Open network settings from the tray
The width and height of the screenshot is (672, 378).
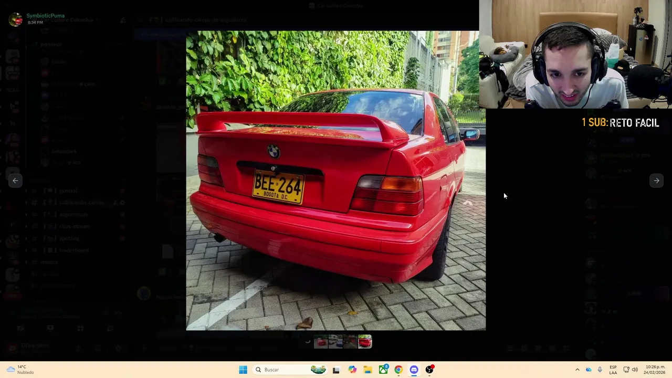(626, 370)
